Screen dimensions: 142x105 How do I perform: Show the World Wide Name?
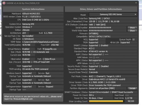[x=132, y=31]
